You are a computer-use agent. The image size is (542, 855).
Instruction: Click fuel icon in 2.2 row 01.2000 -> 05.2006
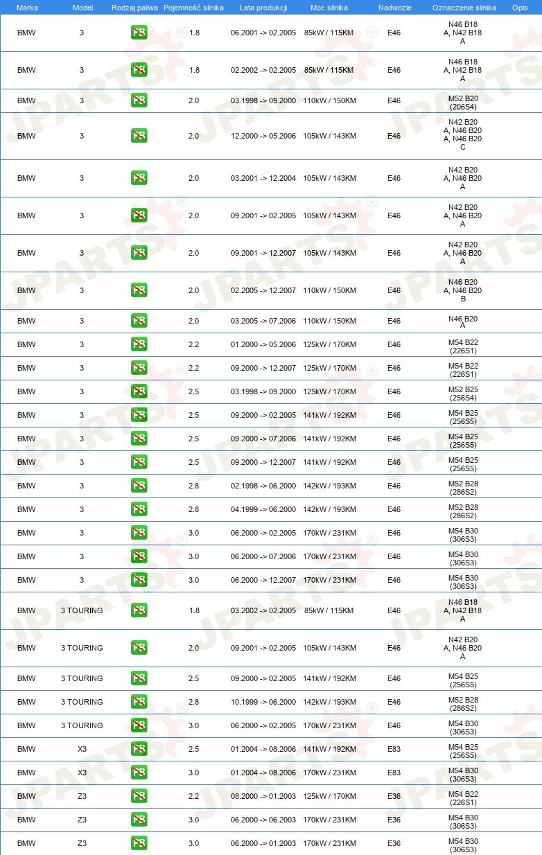139,344
